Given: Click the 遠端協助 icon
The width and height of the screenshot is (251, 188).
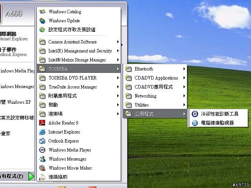Looking at the screenshot, I should click(42, 177).
